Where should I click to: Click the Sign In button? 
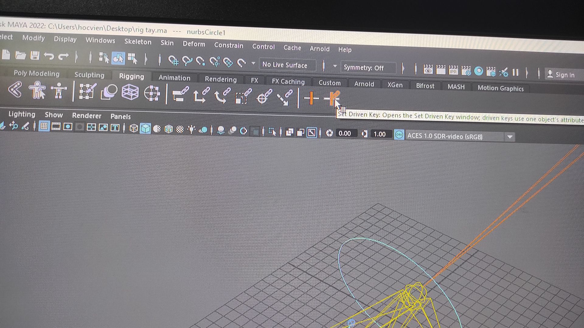pyautogui.click(x=561, y=75)
